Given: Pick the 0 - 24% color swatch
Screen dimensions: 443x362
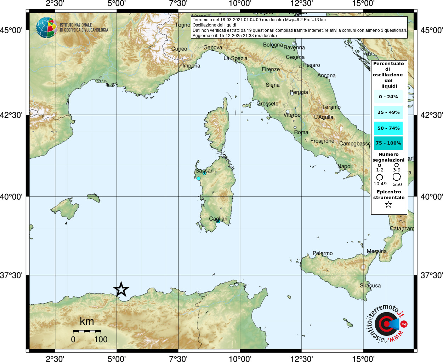Looking at the screenshot, I should click(x=388, y=97).
